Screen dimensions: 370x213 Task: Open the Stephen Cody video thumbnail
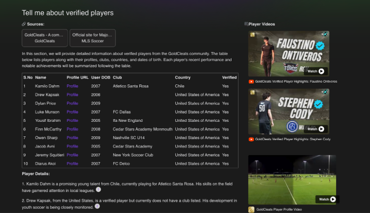tap(288, 111)
